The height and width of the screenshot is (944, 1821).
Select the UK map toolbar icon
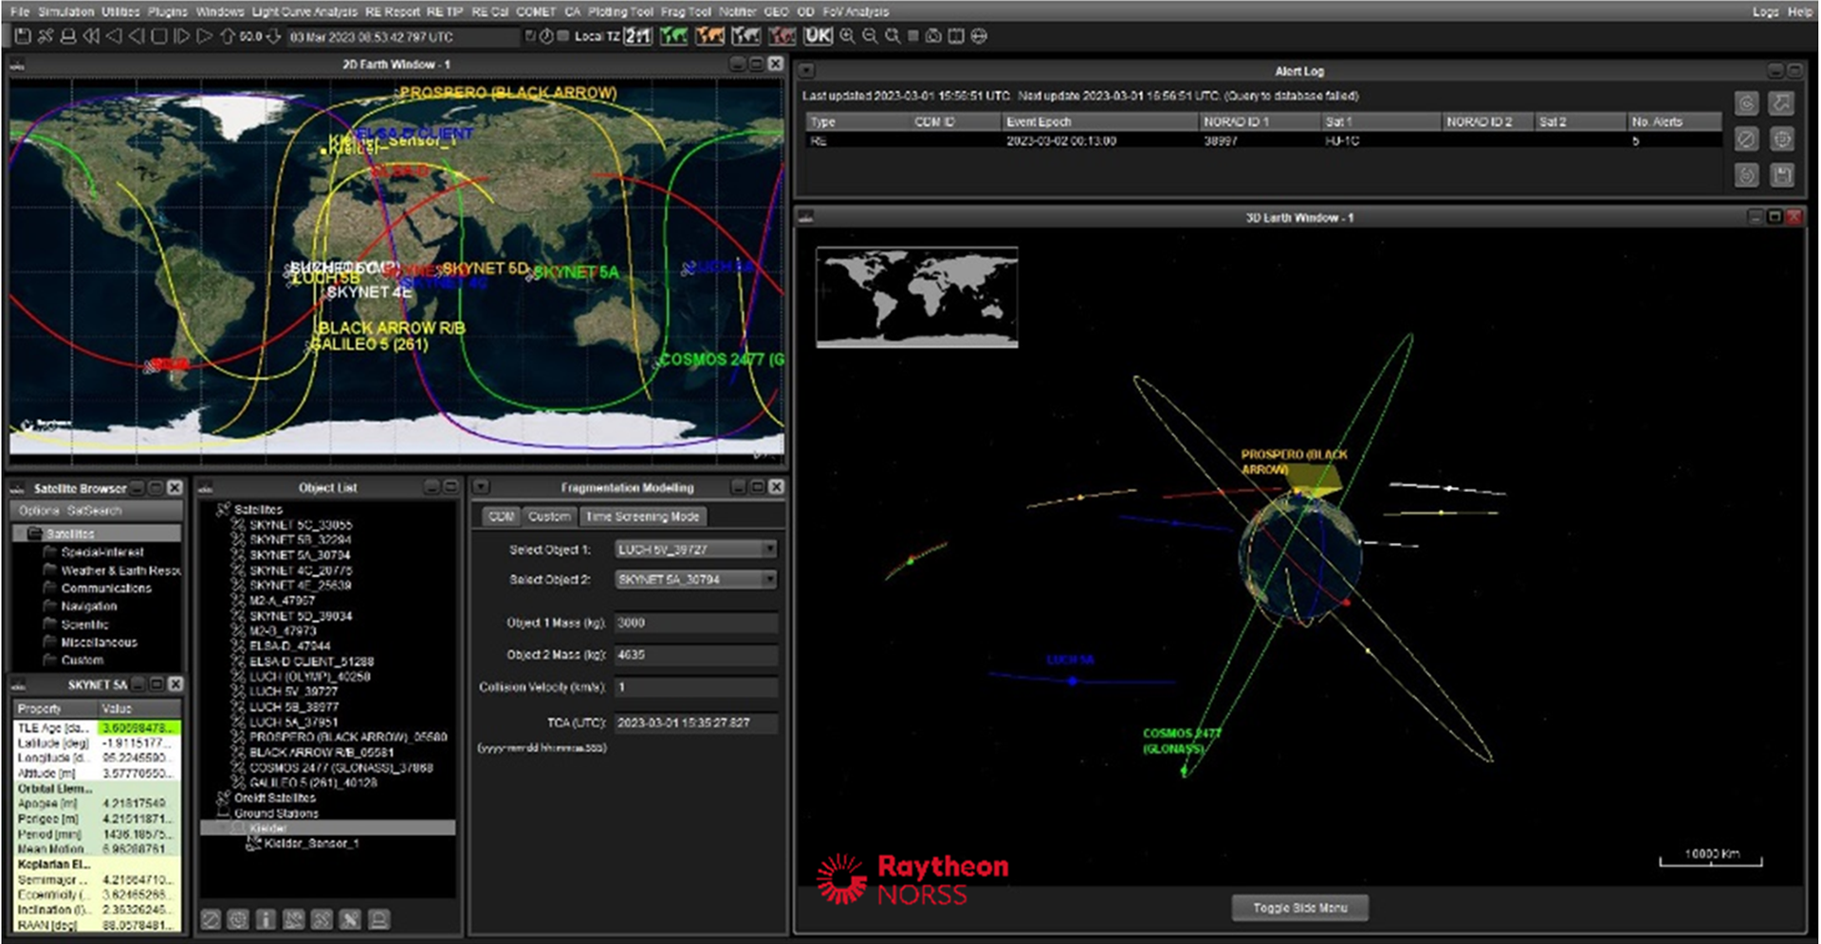[x=817, y=36]
